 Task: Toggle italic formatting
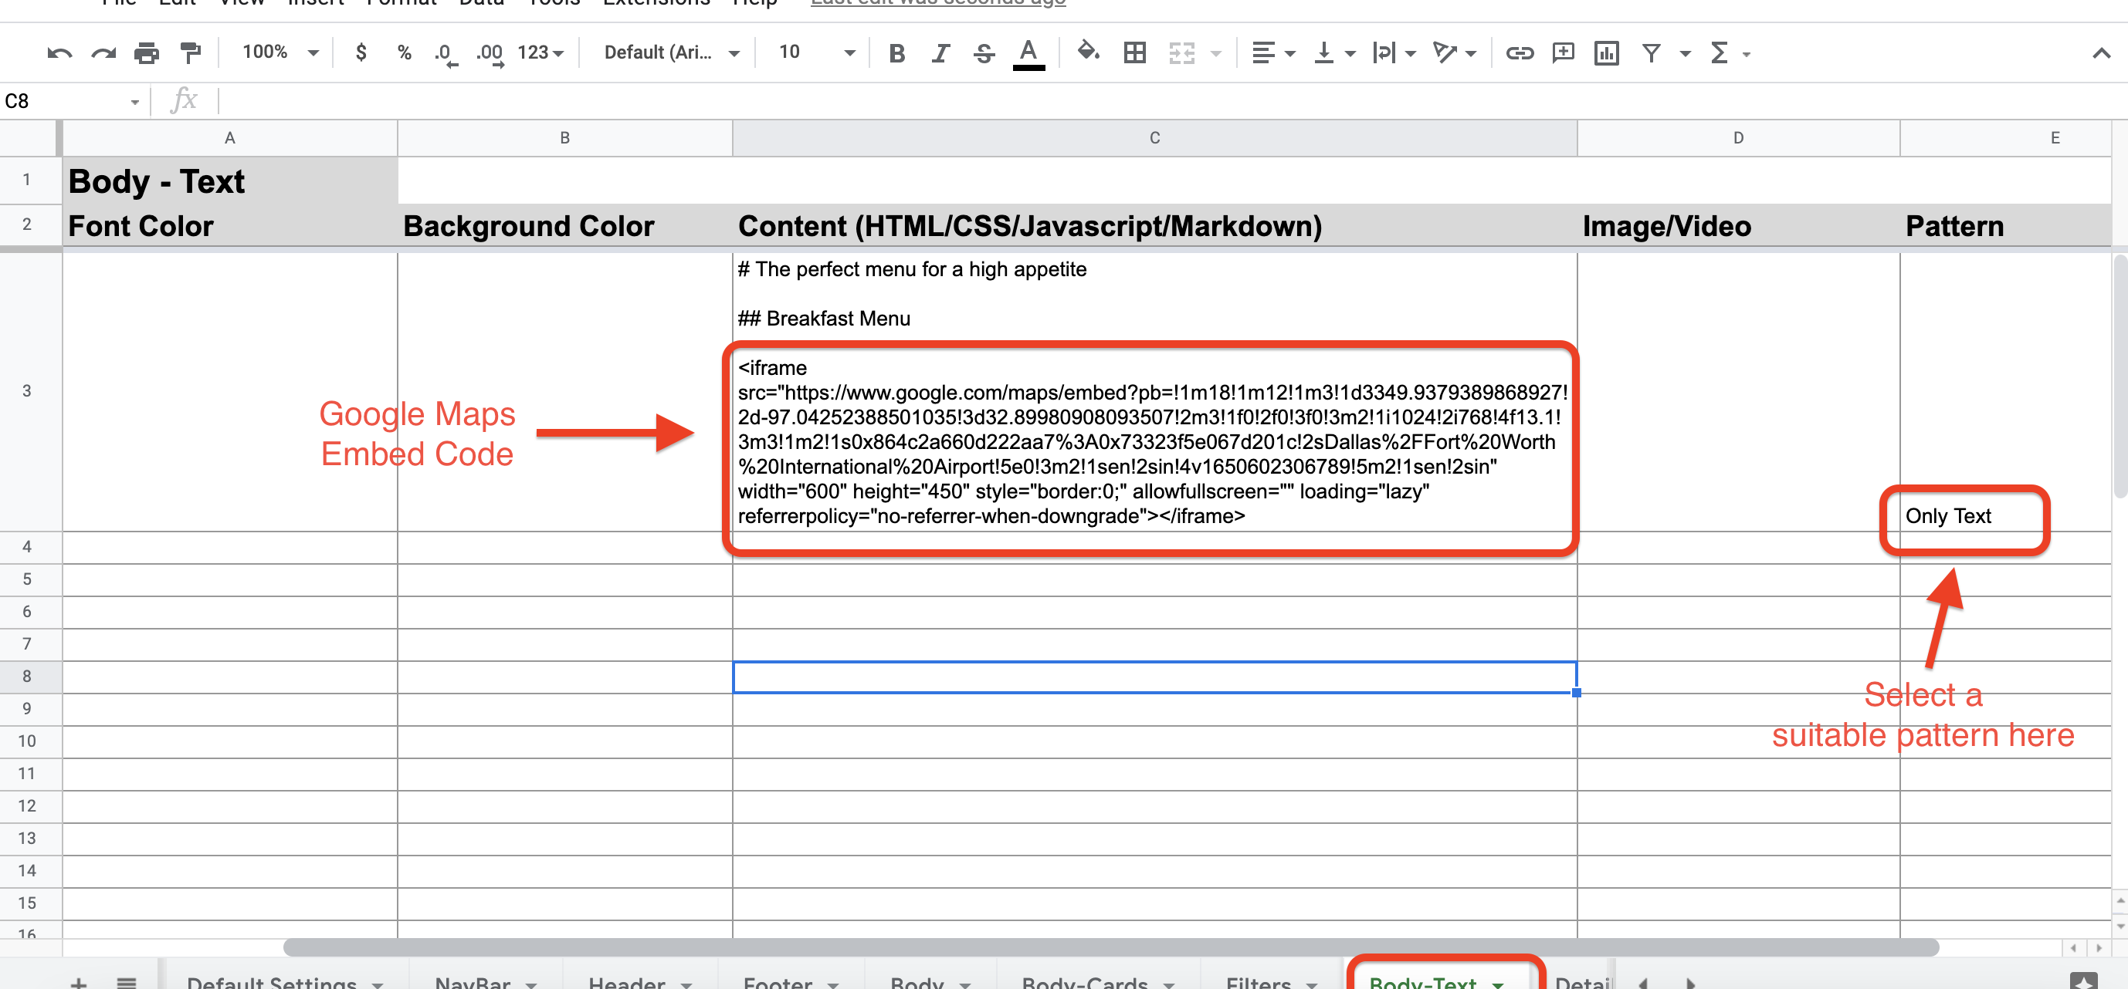point(940,54)
